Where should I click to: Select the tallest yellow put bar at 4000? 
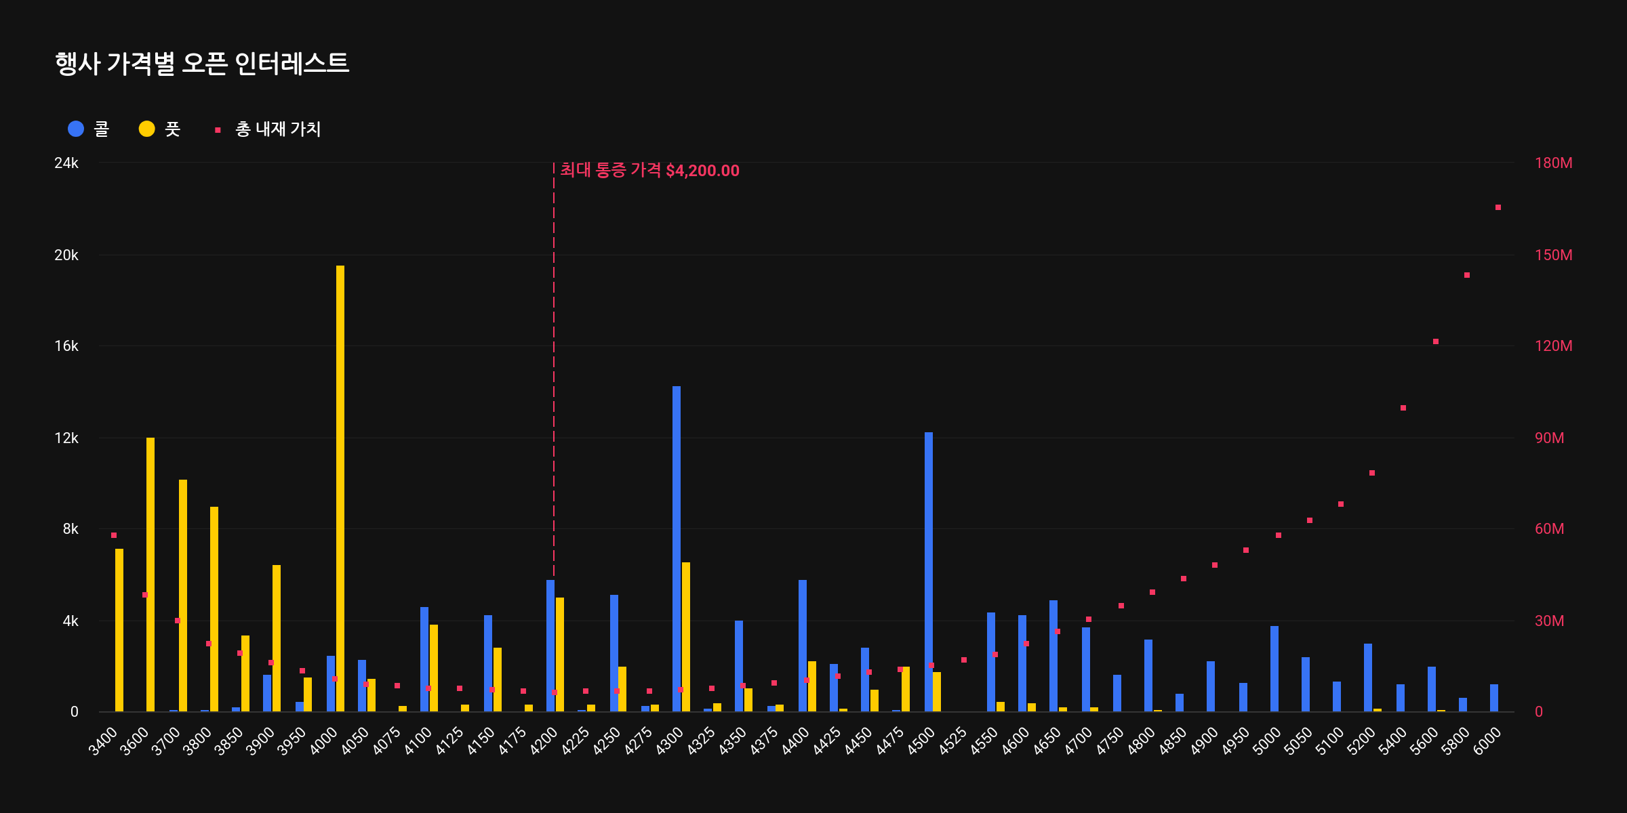339,474
